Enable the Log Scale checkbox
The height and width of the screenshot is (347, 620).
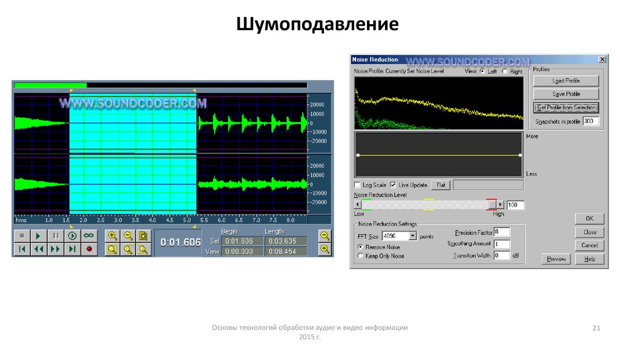pos(358,185)
